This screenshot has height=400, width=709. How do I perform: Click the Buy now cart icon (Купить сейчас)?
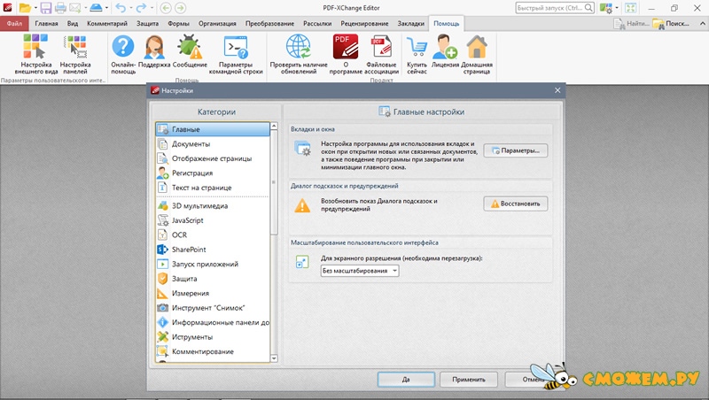(x=417, y=54)
